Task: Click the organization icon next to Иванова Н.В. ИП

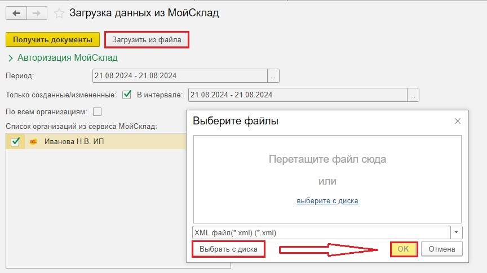Action: click(x=34, y=142)
